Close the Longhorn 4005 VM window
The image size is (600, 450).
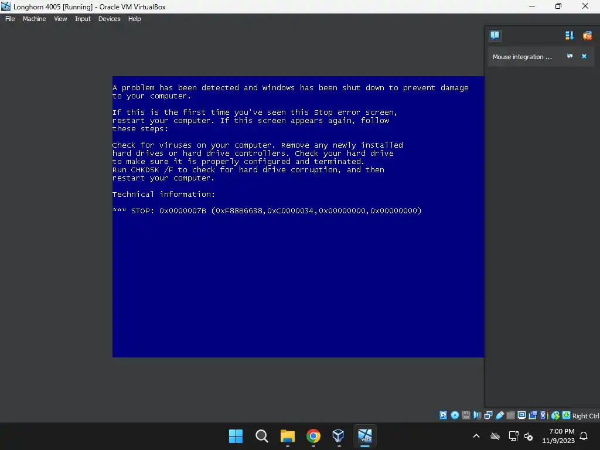(585, 6)
